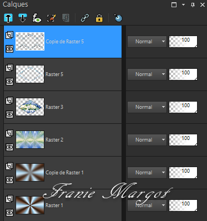Select the Copie de Raster 1 layer
This screenshot has width=207, height=221.
pos(63,173)
